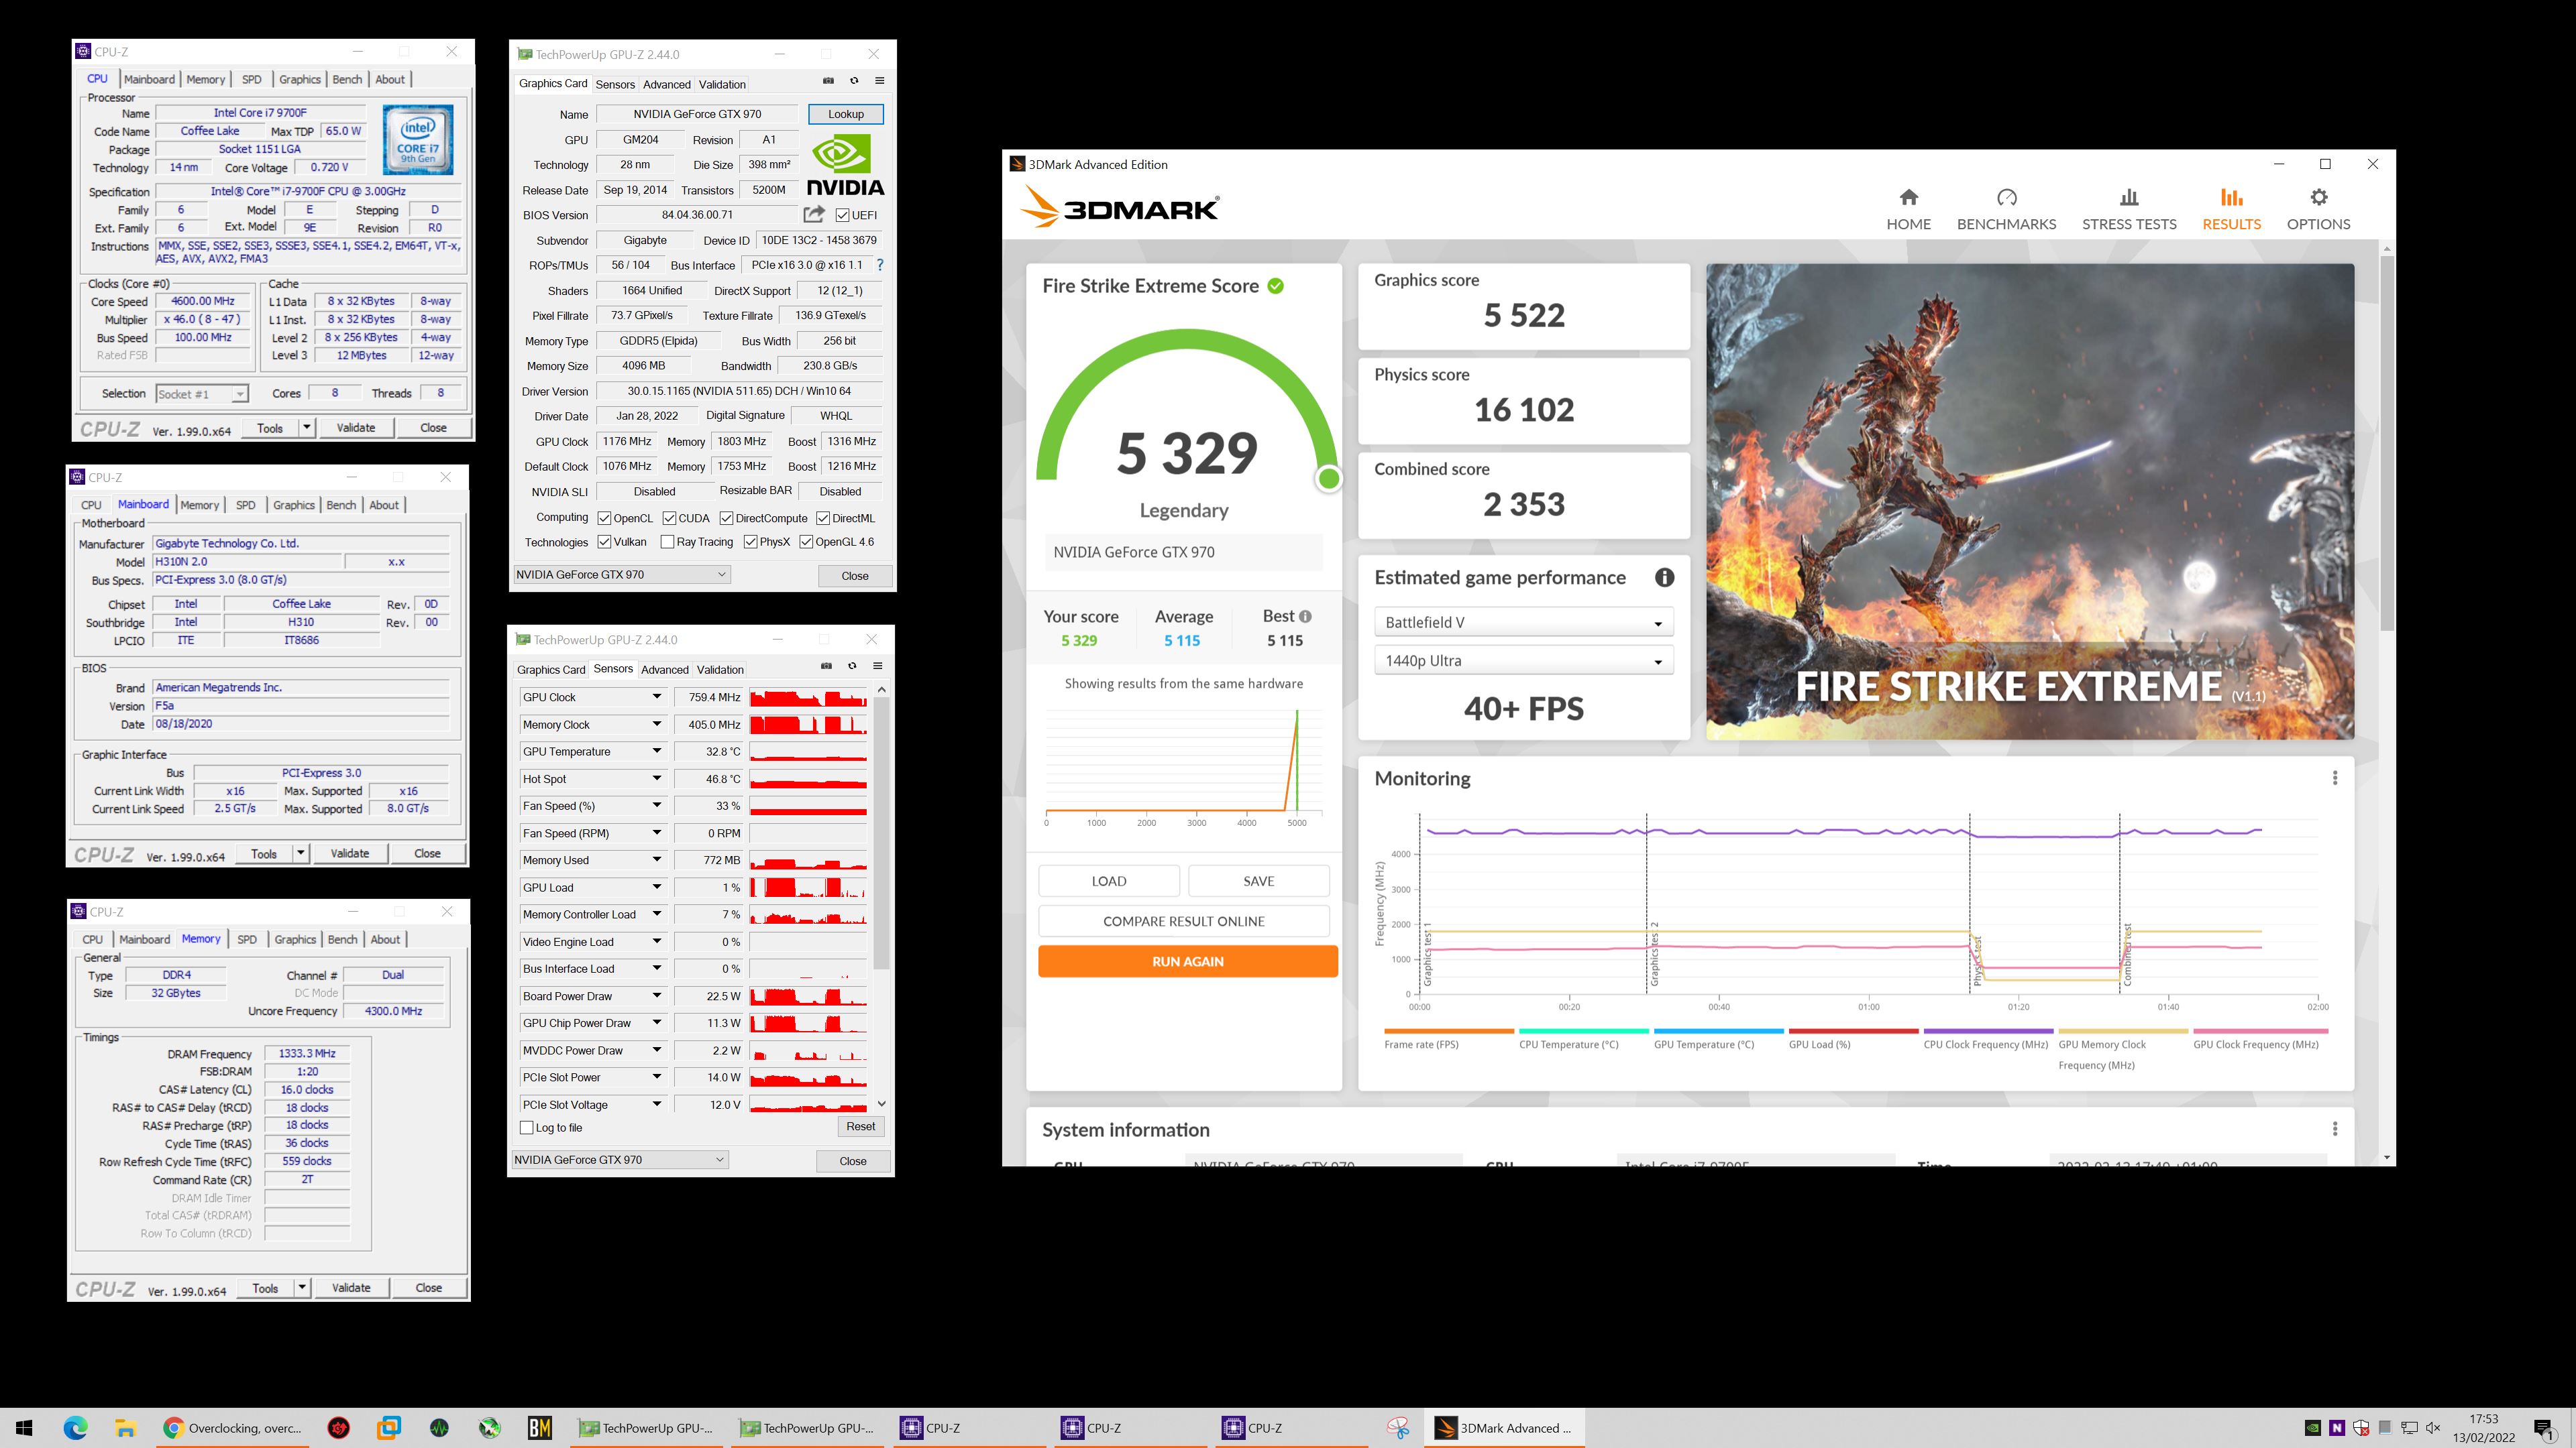Open OPTIONS gear in 3DMark

(2318, 209)
